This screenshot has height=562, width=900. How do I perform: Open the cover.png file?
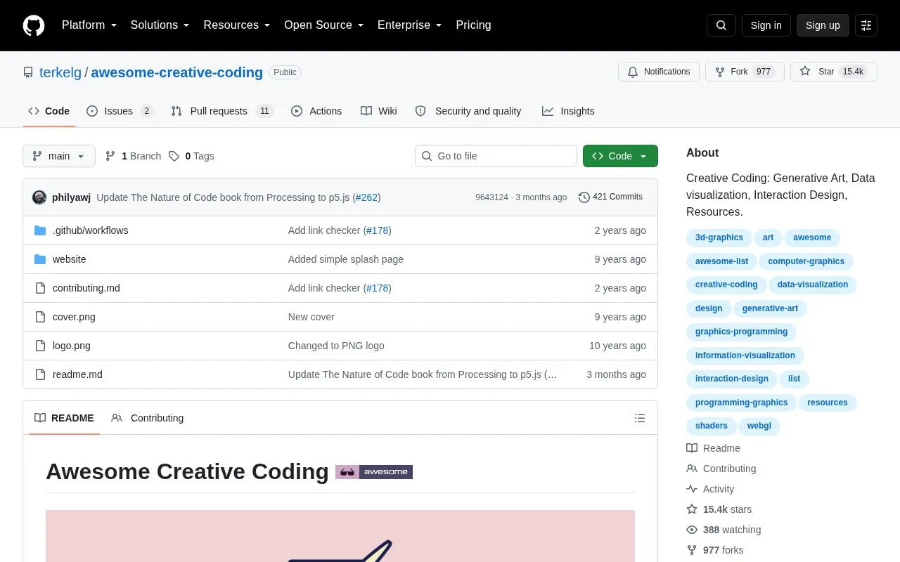pyautogui.click(x=74, y=317)
